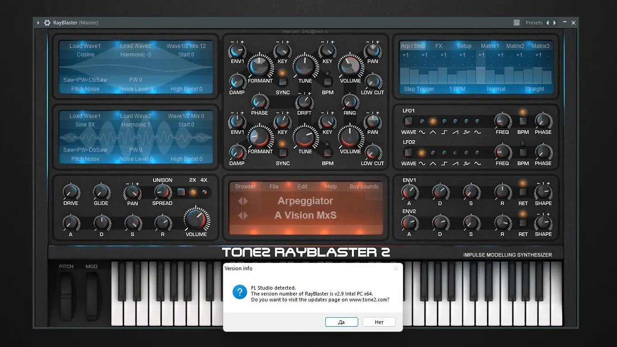Click the Да button in the Version info dialog

pos(341,322)
